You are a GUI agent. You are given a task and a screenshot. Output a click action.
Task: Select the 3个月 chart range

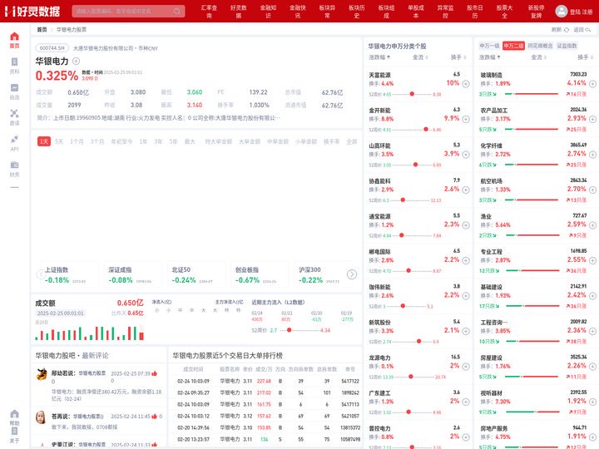tap(97, 141)
